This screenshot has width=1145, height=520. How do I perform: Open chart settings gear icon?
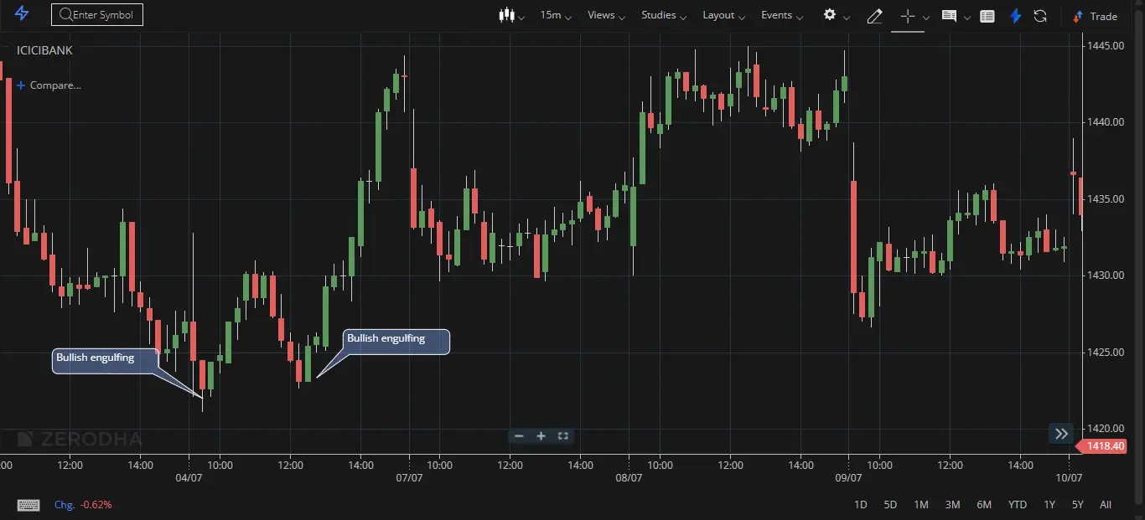(830, 14)
